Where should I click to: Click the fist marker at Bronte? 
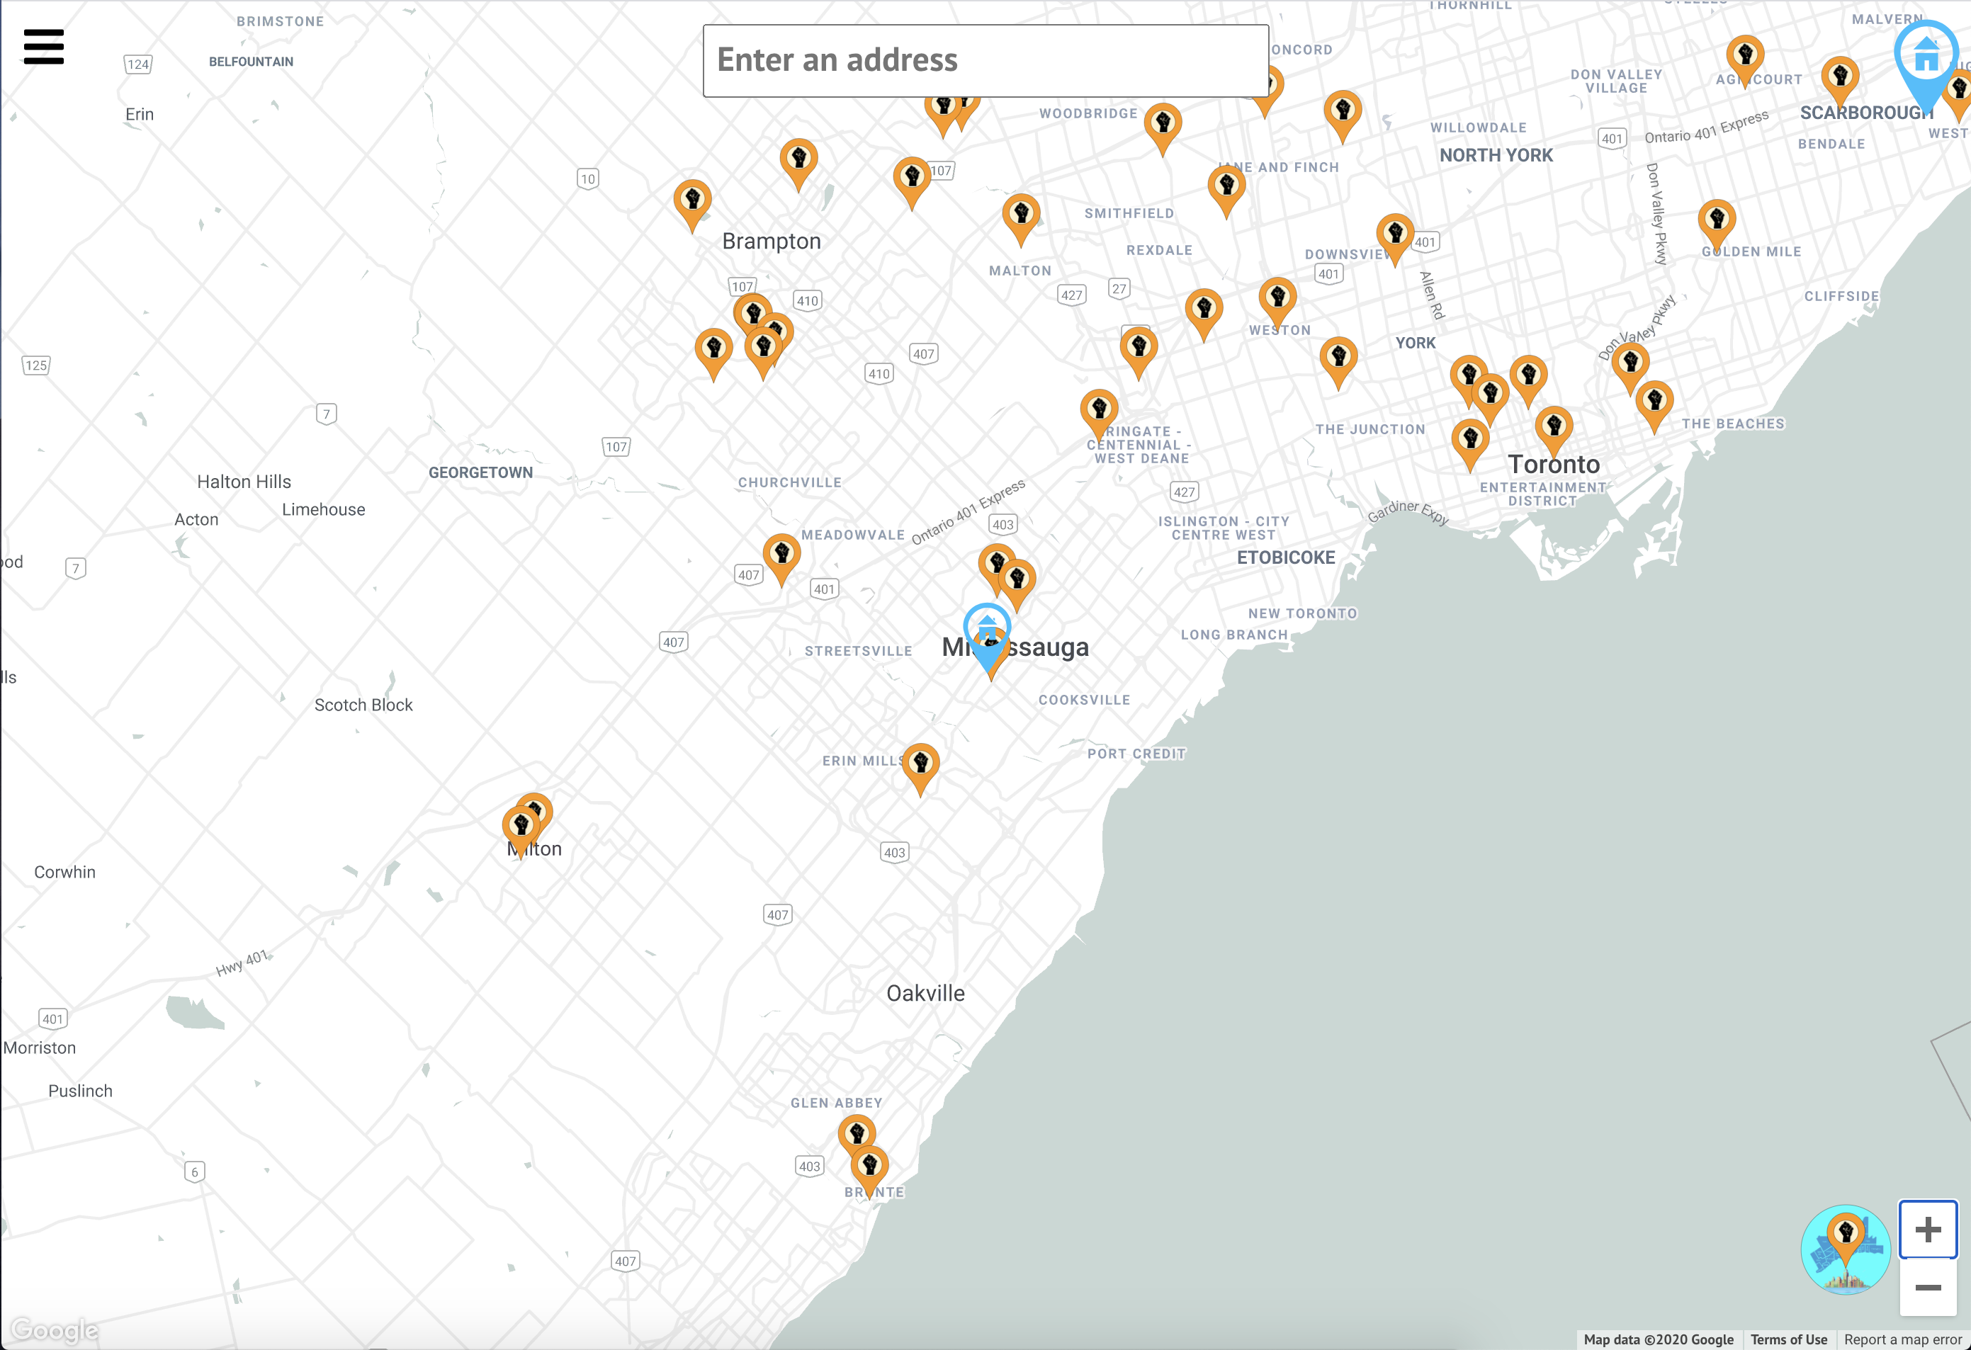pos(869,1164)
